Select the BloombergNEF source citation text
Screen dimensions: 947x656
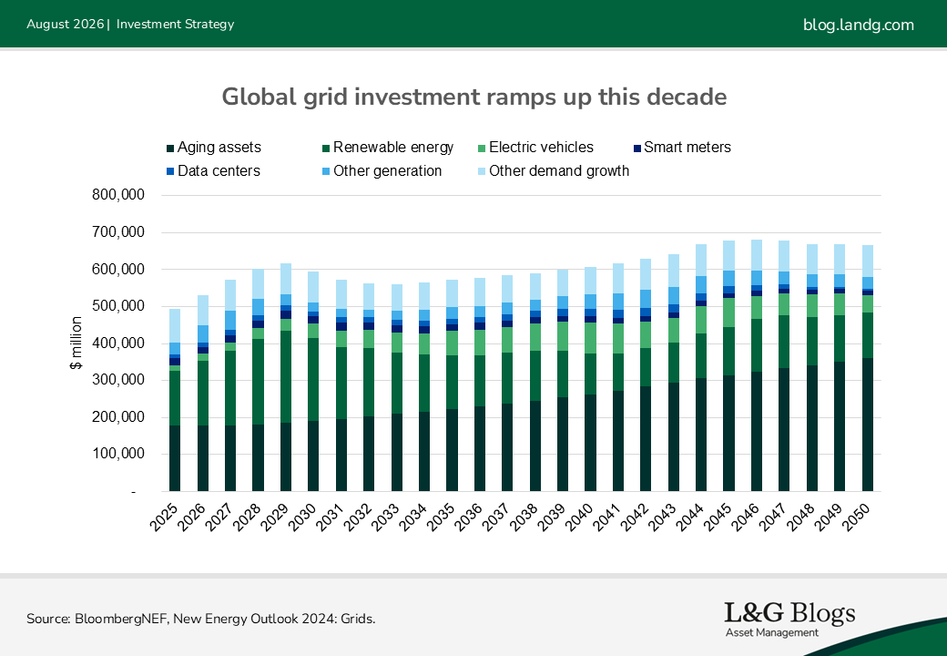pyautogui.click(x=201, y=619)
